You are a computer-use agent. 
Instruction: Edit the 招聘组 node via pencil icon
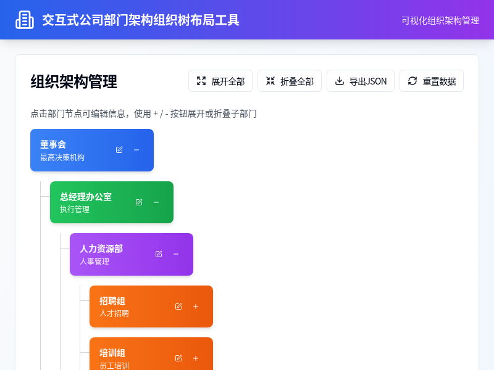click(178, 306)
